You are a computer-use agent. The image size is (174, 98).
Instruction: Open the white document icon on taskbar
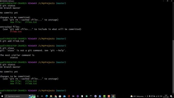click(x=82, y=96)
